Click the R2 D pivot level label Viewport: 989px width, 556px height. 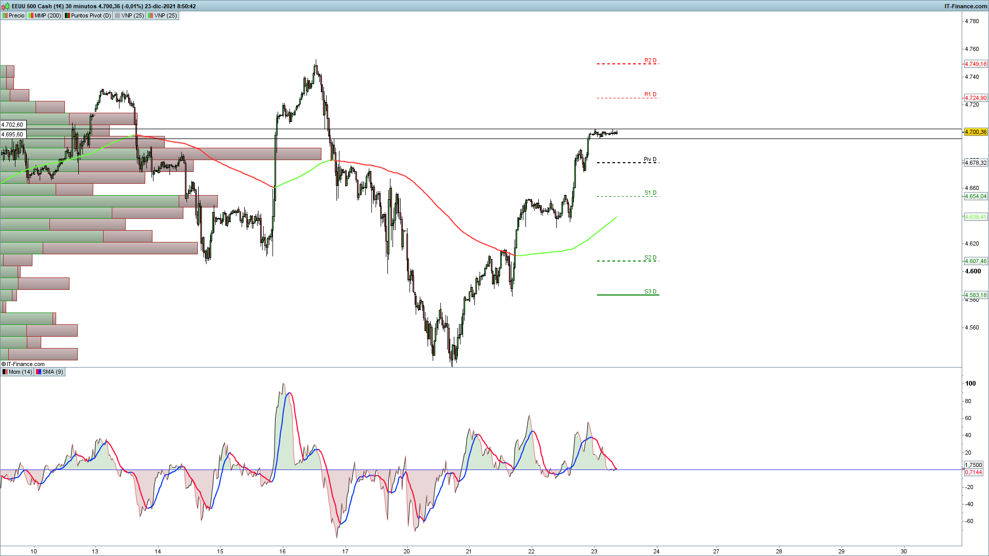pos(651,61)
